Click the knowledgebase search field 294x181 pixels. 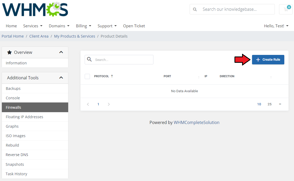click(232, 9)
